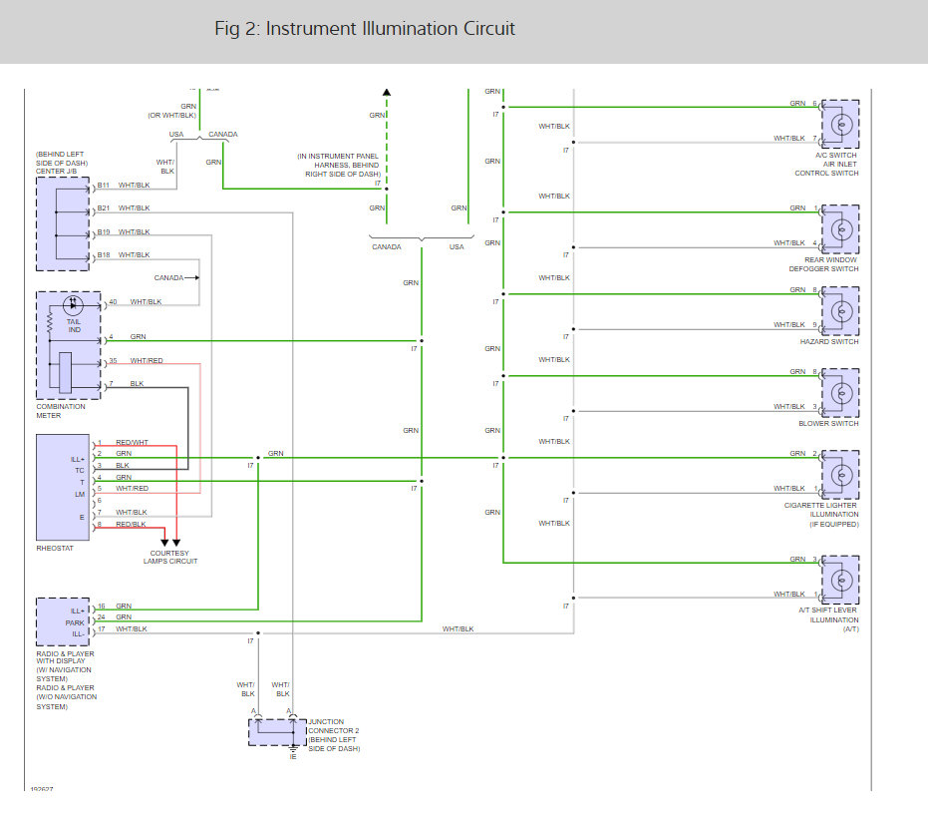Click the 'RHEOSTAT' label
Screen dimensions: 928x816
[x=55, y=549]
